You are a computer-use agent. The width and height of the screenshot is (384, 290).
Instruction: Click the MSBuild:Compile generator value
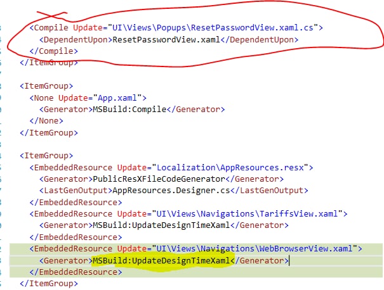(129, 109)
